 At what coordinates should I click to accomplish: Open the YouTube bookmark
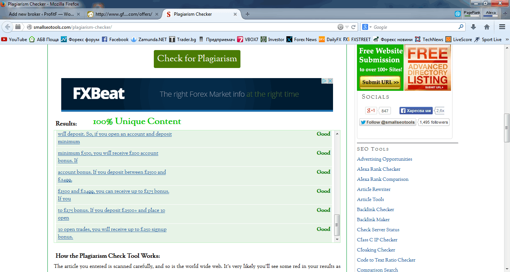(14, 39)
